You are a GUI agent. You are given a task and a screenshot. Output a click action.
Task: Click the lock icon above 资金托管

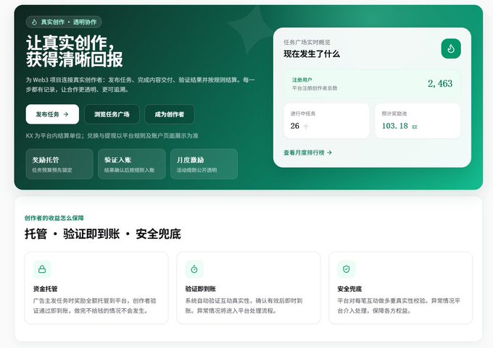(x=42, y=269)
